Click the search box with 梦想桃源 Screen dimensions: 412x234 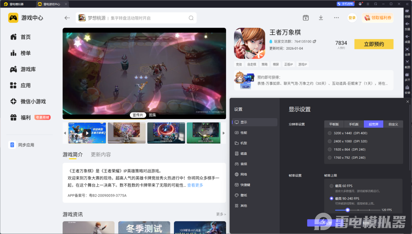pyautogui.click(x=136, y=18)
